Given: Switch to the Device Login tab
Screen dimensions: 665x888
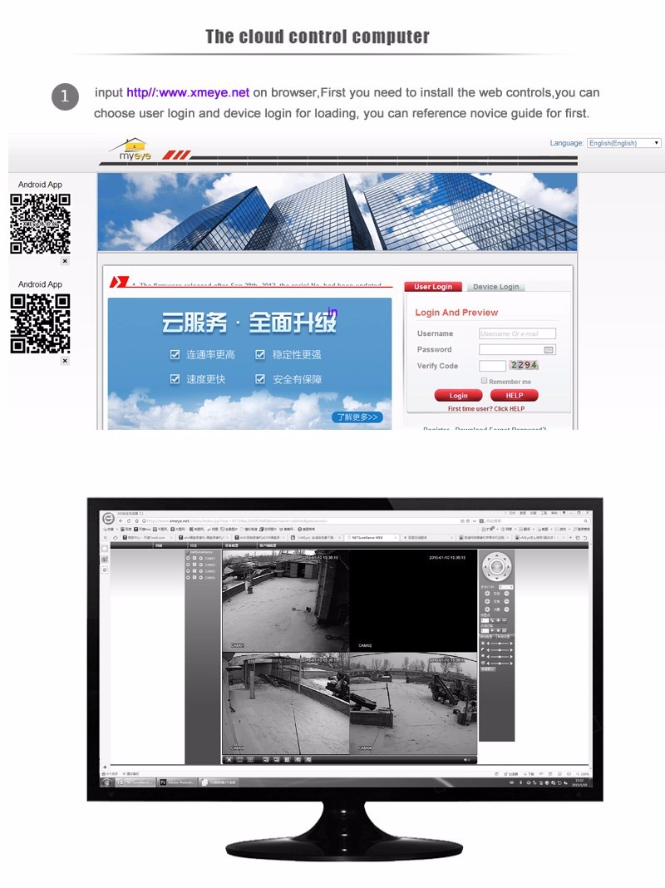Looking at the screenshot, I should tap(496, 287).
